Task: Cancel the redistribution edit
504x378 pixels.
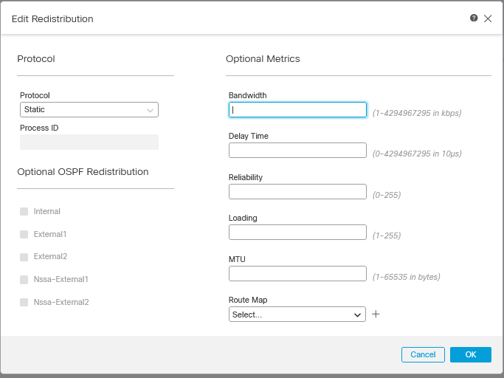Action: pyautogui.click(x=423, y=354)
